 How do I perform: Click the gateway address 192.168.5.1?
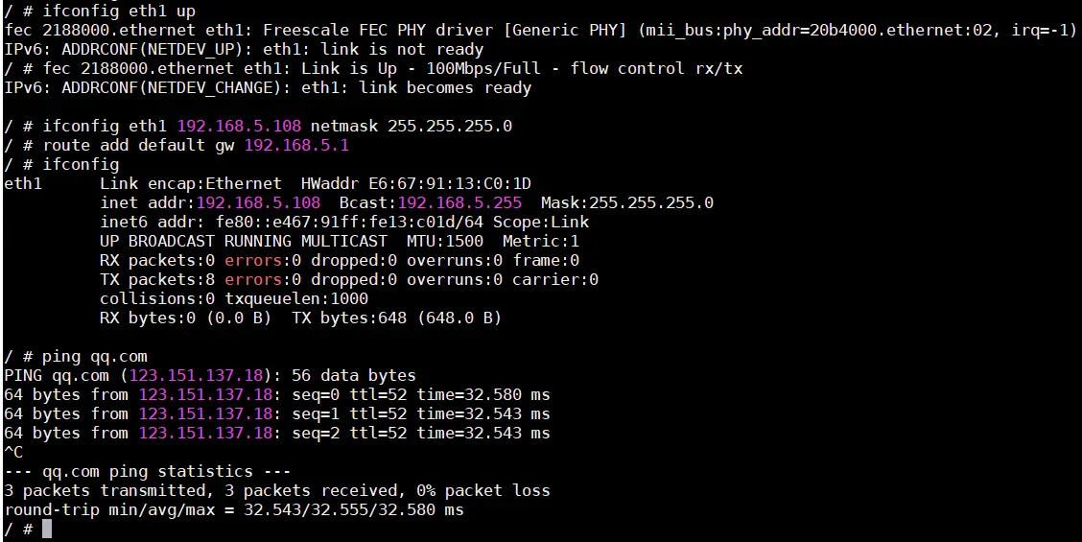coord(296,146)
